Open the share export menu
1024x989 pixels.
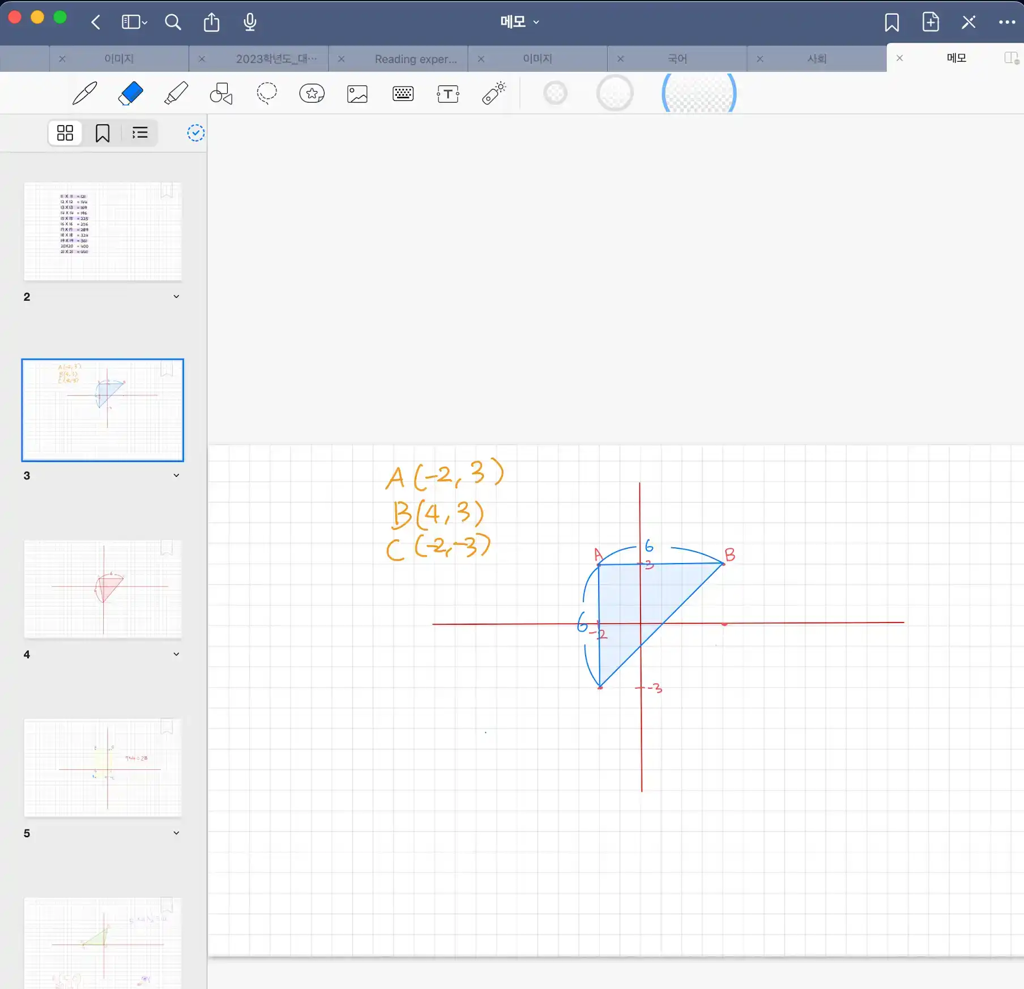point(211,22)
